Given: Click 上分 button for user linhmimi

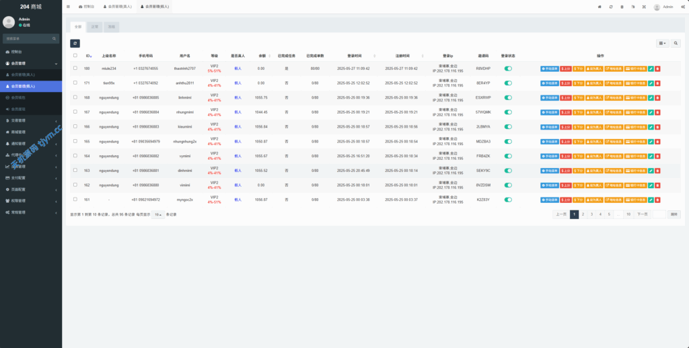Looking at the screenshot, I should 566,97.
